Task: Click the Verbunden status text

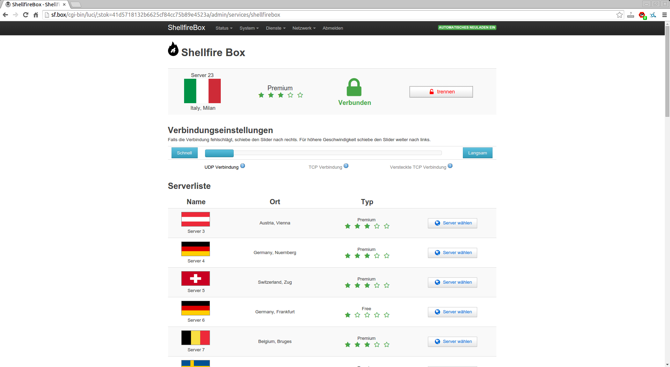Action: (x=355, y=103)
